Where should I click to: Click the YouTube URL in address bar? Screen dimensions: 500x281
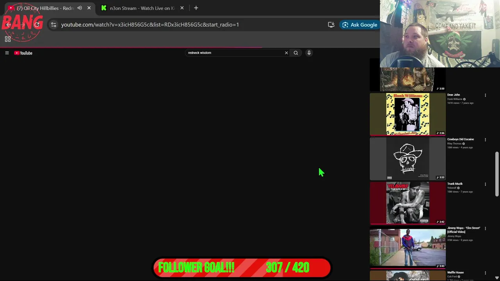[150, 25]
